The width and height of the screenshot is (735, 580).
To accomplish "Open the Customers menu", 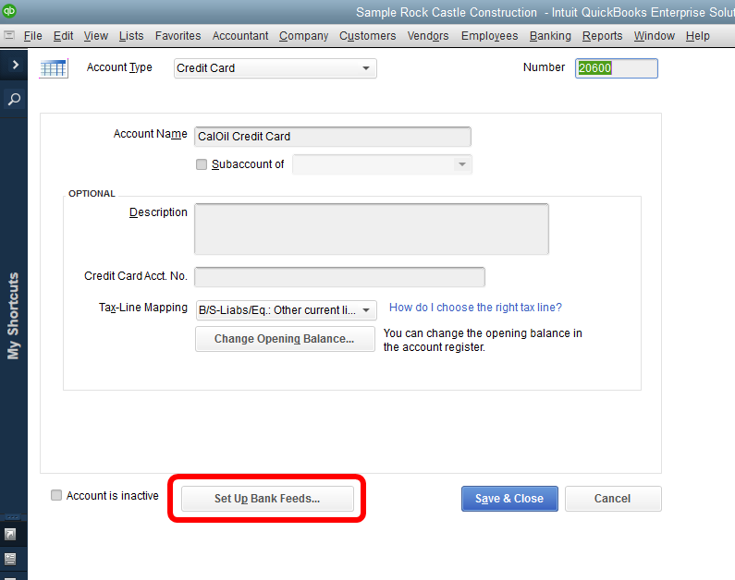I will [x=368, y=36].
